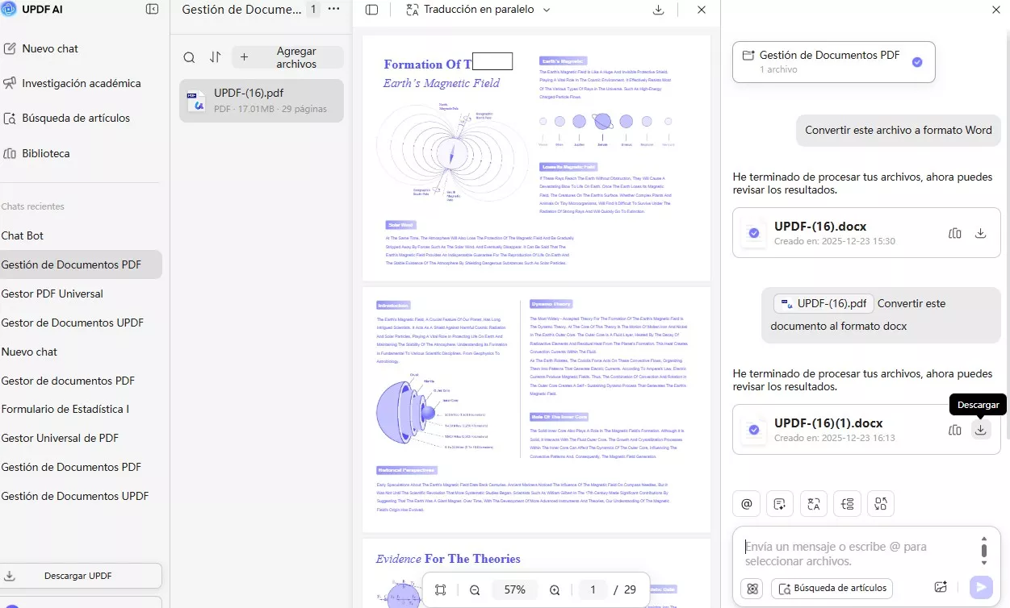Click first page thumbnail Formation Of The
Viewport: 1010px width, 608px height.
(536, 158)
